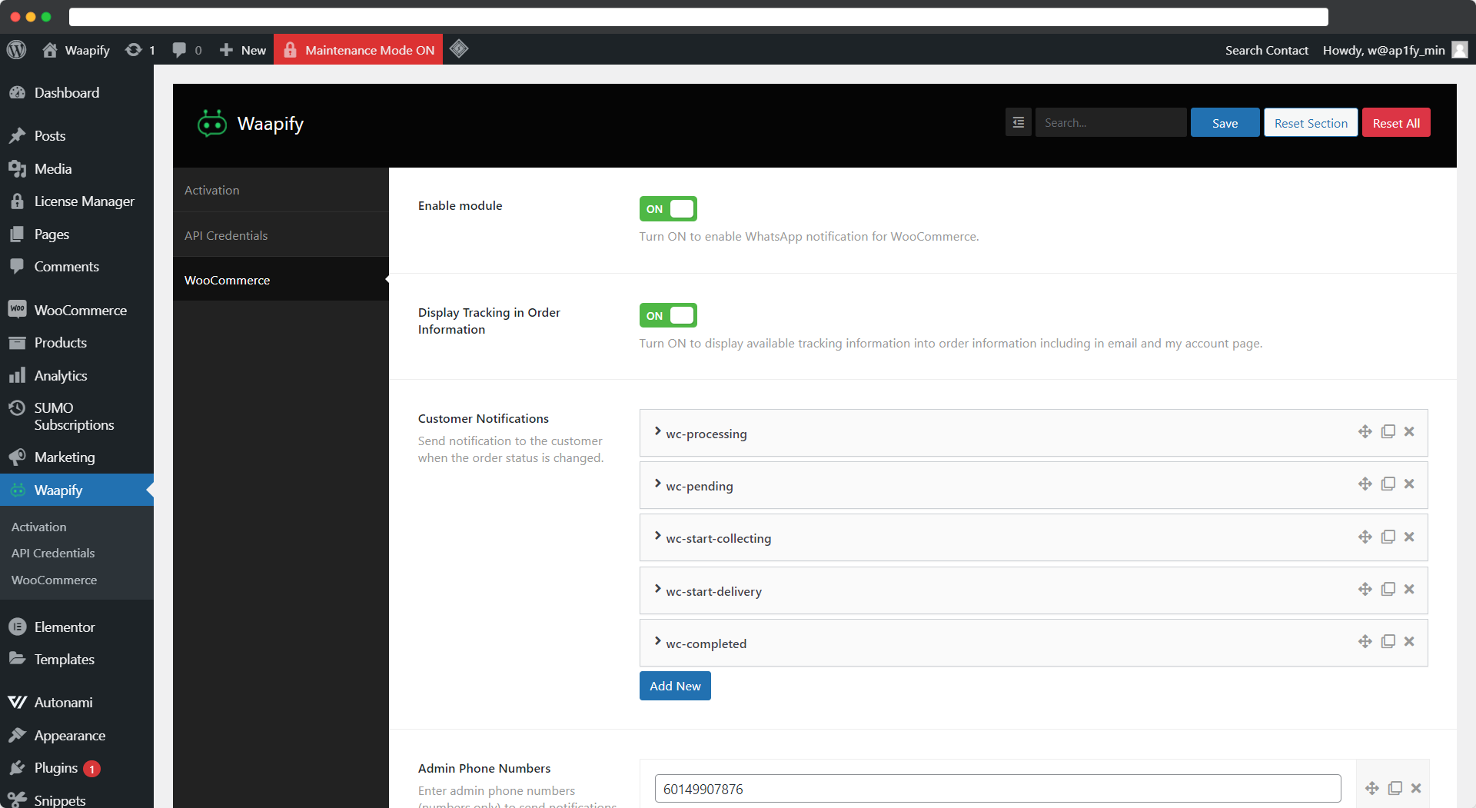
Task: Open Products in the admin sidebar
Action: (77, 343)
